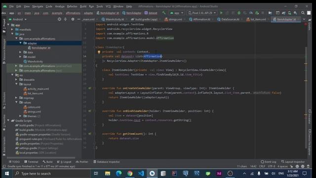316x178 pixels.
Task: Open Adobe XD from the taskbar
Action: coord(219,174)
